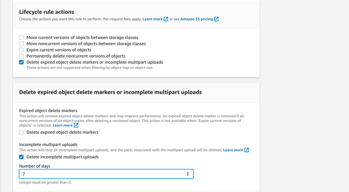Viewport: 349px width, 192px height.
Task: Increase Number of days with up arrow
Action: [188, 173]
